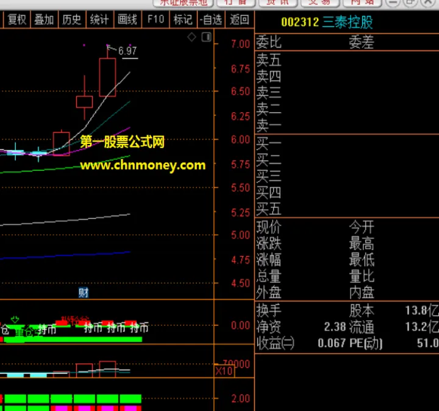Viewport: 439px width, 411px height.
Task: Click the 返回 return button
Action: pos(240,20)
